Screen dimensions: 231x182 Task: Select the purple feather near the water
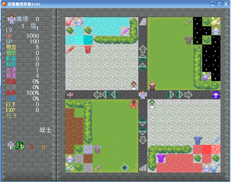pos(125,31)
